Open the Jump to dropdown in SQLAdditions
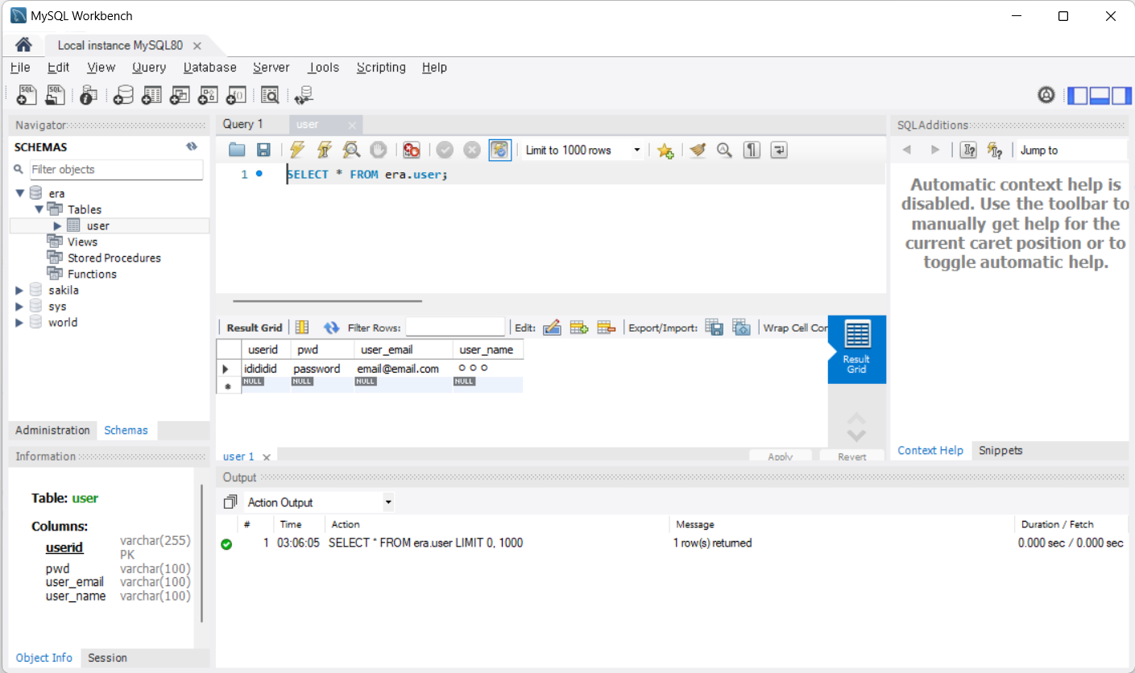The image size is (1135, 673). point(1071,150)
